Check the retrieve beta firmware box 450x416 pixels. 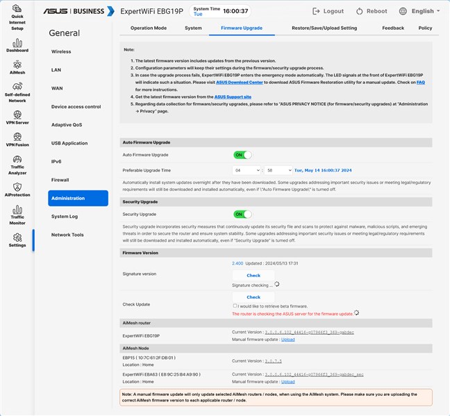coord(235,306)
